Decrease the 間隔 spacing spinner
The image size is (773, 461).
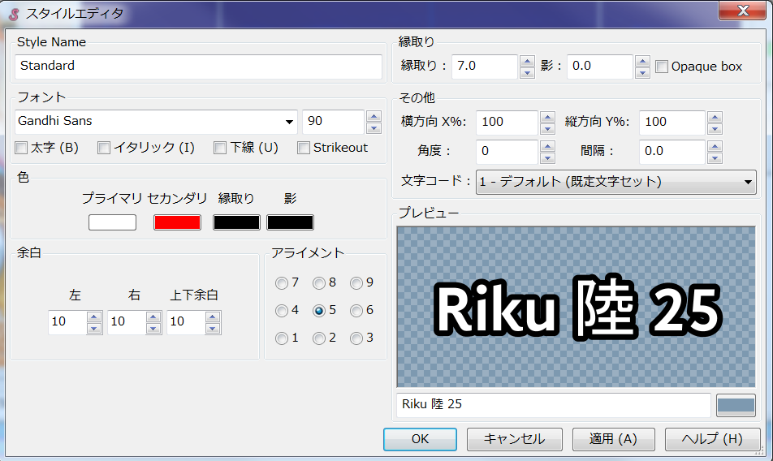point(715,158)
